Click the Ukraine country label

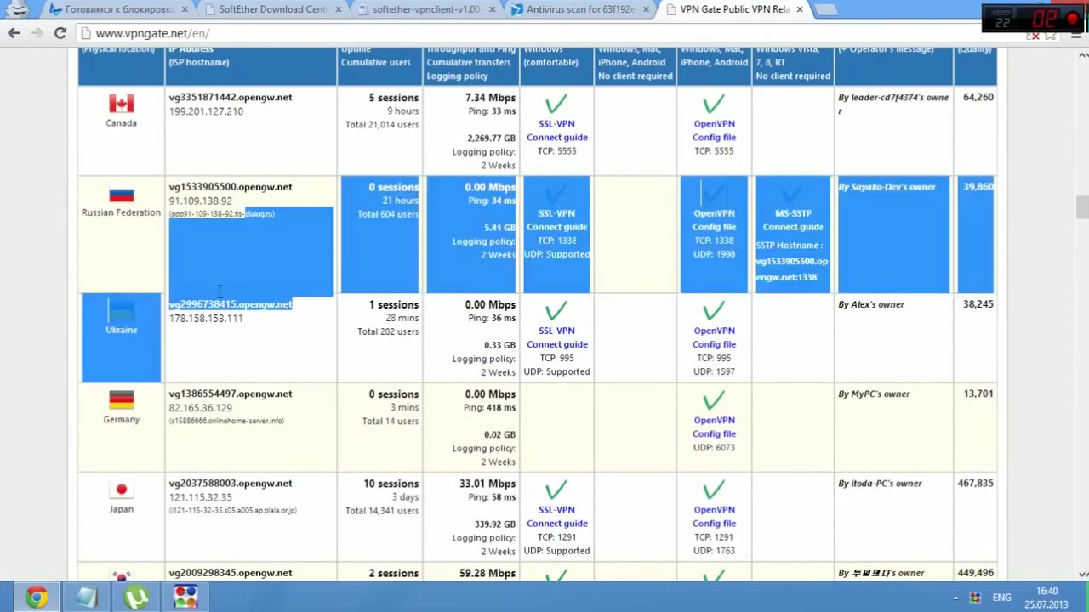pyautogui.click(x=121, y=330)
